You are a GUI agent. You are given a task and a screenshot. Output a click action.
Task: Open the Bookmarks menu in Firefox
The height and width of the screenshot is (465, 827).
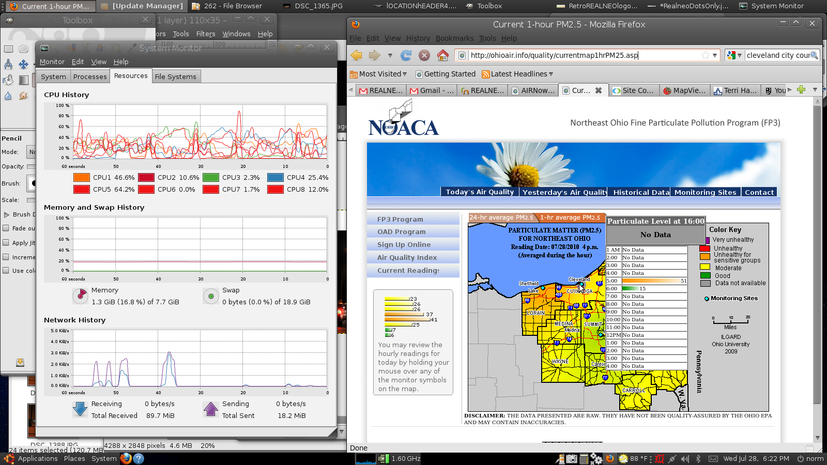coord(454,38)
